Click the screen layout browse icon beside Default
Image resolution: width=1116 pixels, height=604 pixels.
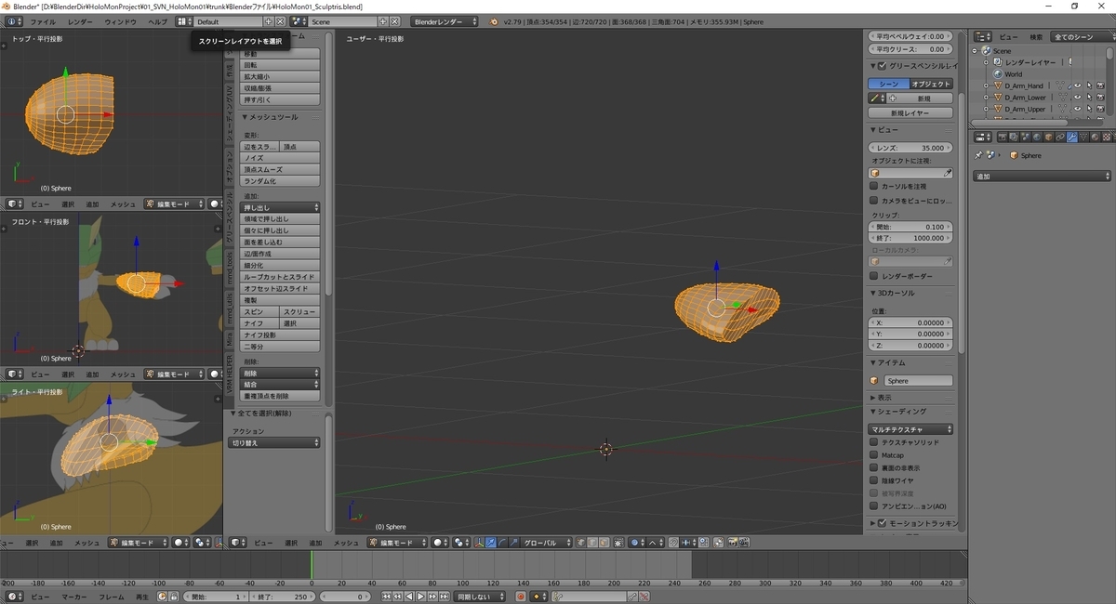coord(184,20)
